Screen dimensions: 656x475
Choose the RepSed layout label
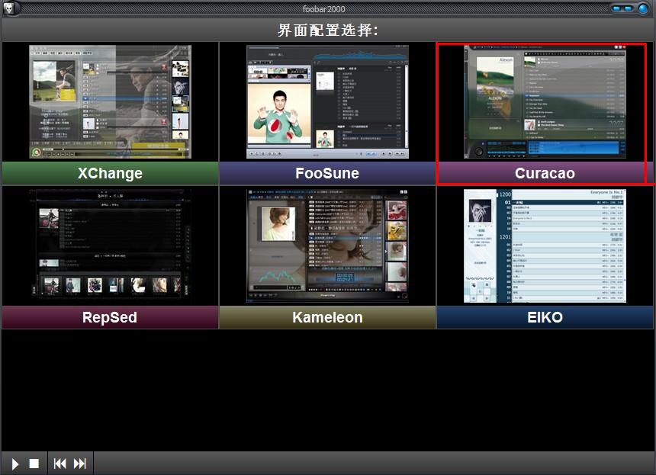point(110,317)
